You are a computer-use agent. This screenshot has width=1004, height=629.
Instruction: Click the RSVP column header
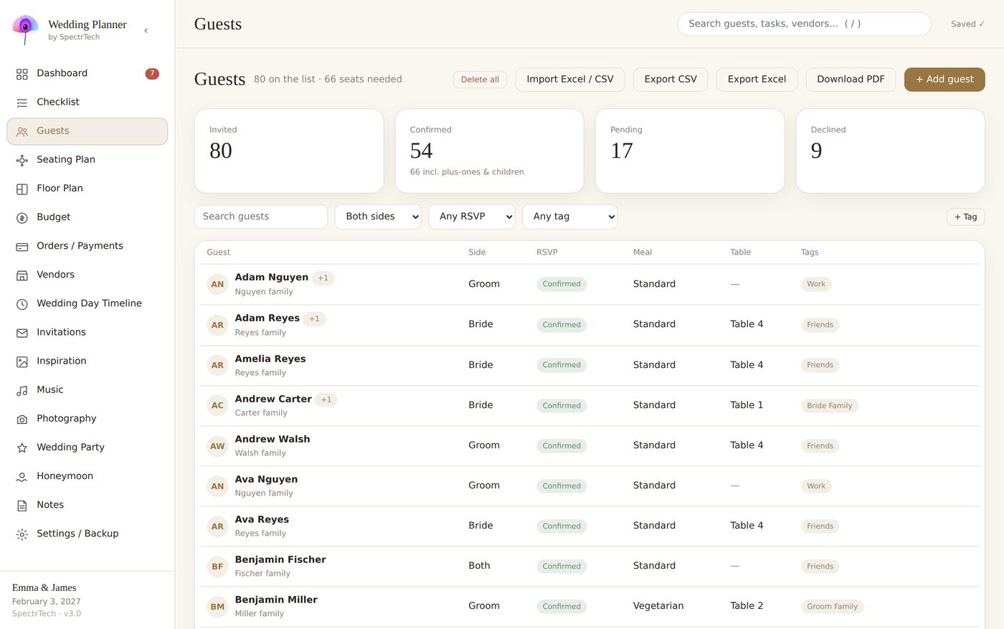546,252
